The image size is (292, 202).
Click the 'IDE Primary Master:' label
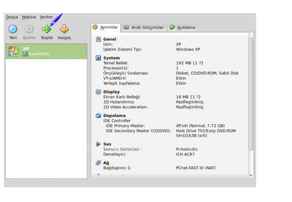(125, 126)
